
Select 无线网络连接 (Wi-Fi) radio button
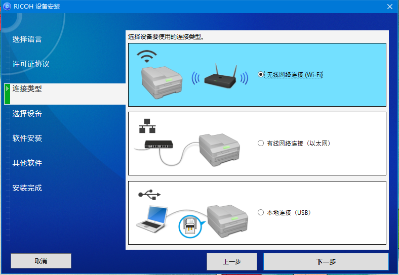(x=261, y=75)
